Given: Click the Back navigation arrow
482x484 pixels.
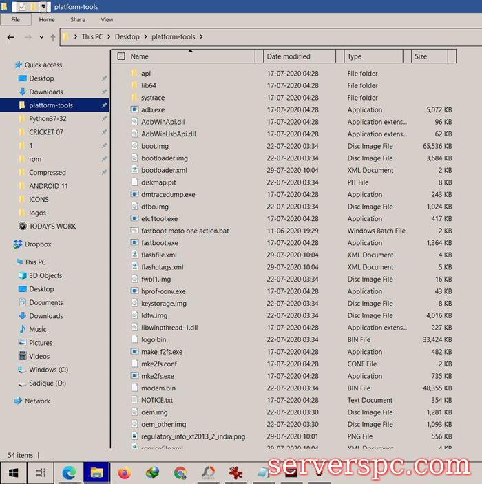Looking at the screenshot, I should click(x=11, y=37).
